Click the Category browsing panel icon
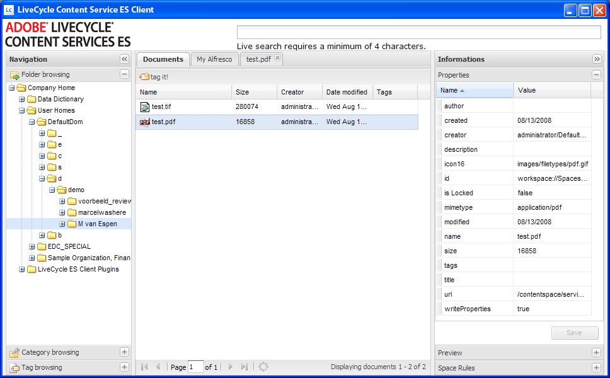Screen dimensions: 610x378 pos(14,352)
